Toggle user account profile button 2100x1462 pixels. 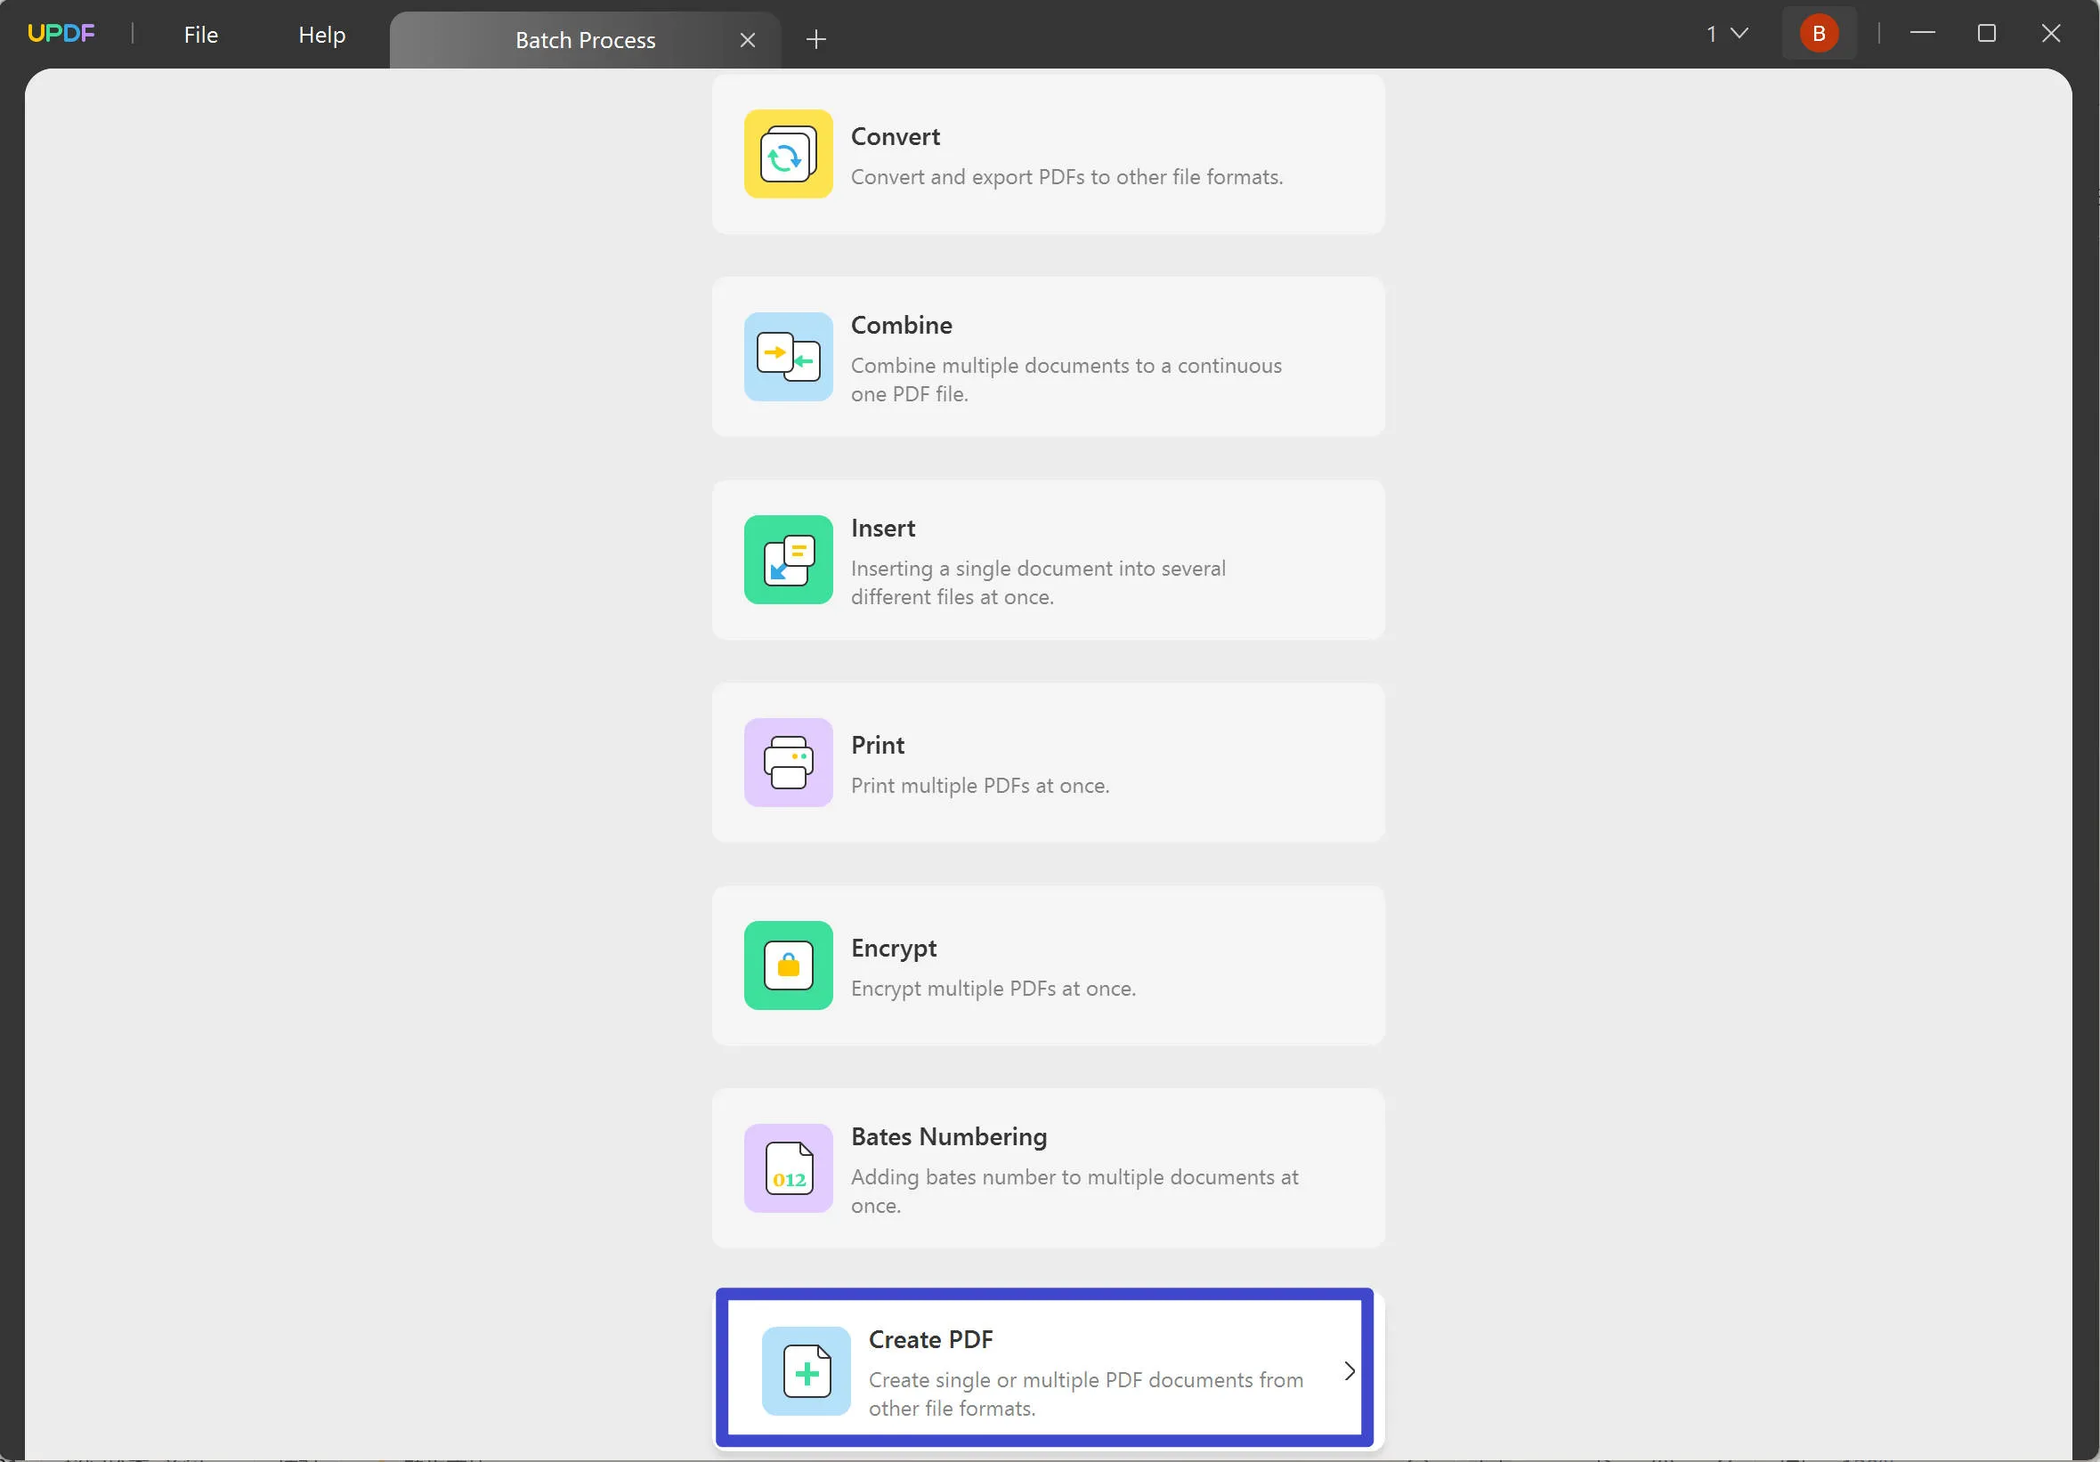pos(1820,32)
